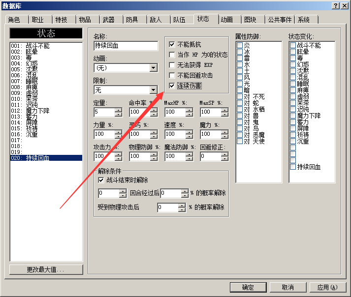Select state 020: 持续回血

tap(46, 158)
